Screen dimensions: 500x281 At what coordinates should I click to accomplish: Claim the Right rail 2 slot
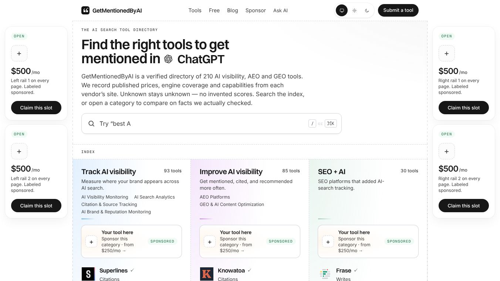tap(464, 206)
